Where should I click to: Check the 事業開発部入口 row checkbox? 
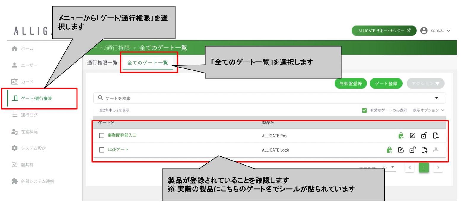tap(102, 135)
